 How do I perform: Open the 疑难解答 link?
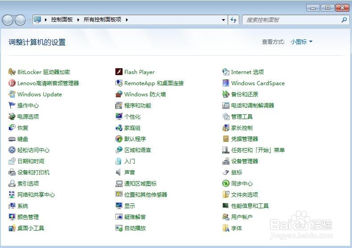[x=135, y=217]
